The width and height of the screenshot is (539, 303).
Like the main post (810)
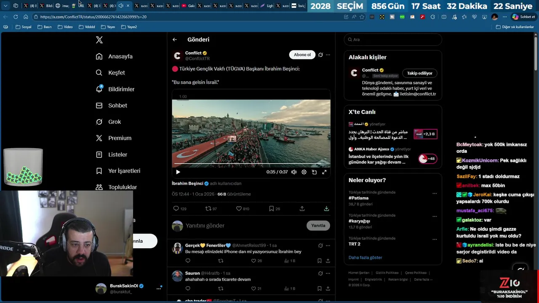[243, 209]
